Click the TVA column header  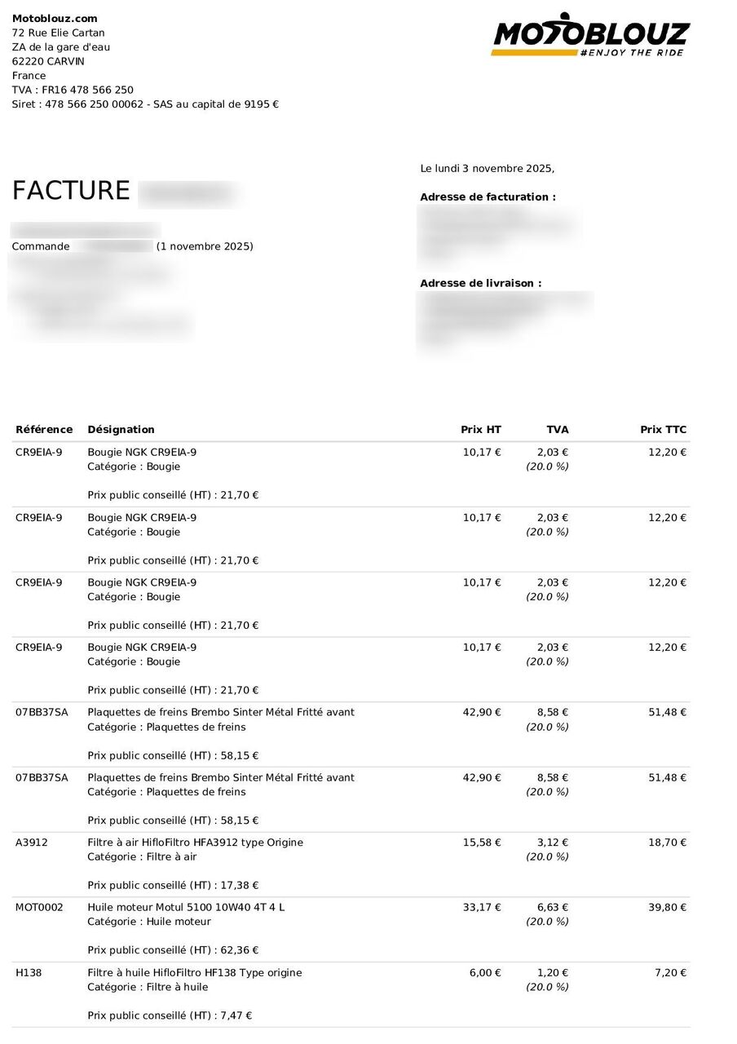point(558,430)
